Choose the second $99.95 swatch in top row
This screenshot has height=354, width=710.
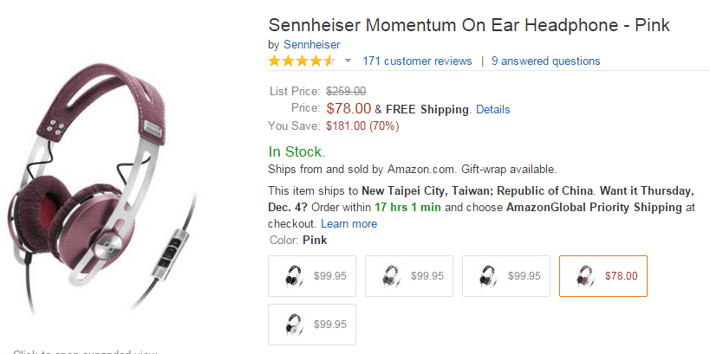(x=414, y=276)
